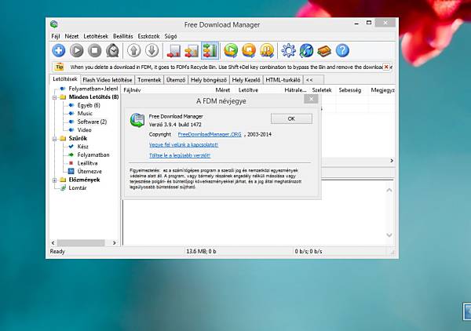Collapse the Minden Letöltés (8) node

[54, 97]
